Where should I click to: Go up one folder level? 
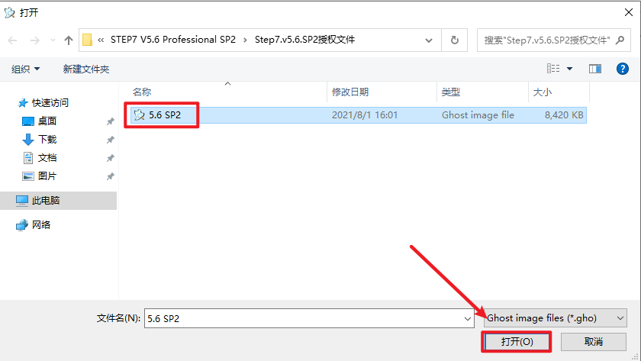click(68, 40)
